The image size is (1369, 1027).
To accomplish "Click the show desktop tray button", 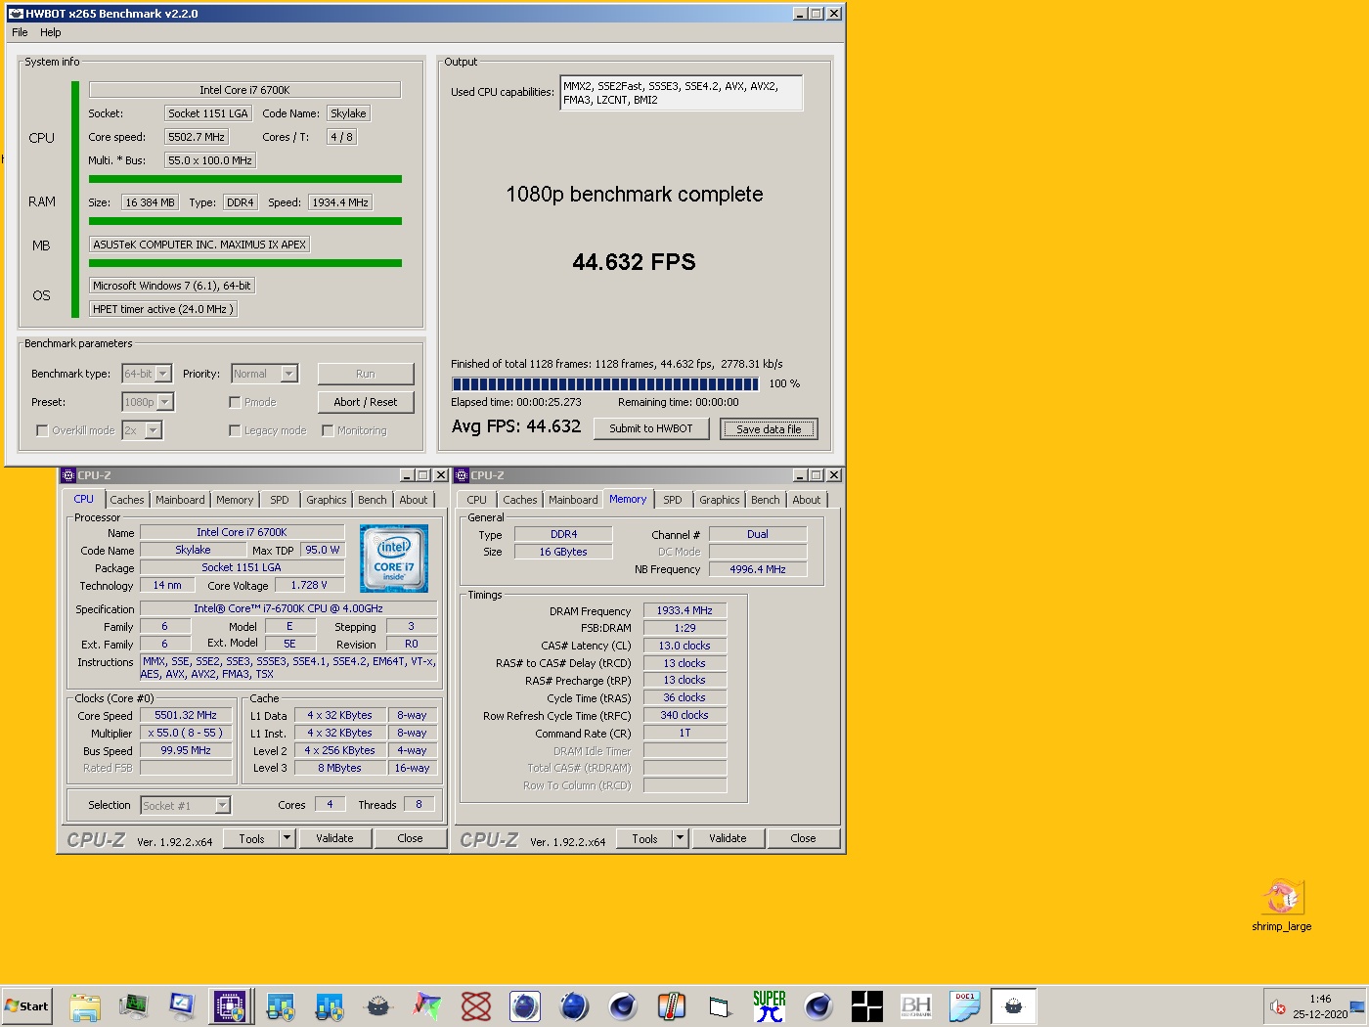I will [1357, 1006].
